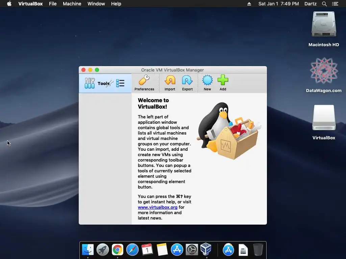Click the Oracle VM VirtualBox Manager title
Viewport: 346px width, 259px height.
[172, 70]
